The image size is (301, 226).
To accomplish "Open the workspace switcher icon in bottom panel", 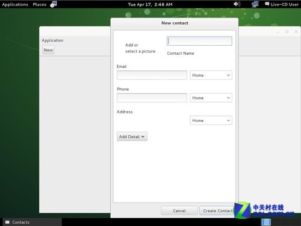I will click(x=266, y=222).
